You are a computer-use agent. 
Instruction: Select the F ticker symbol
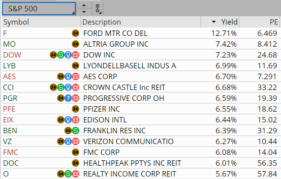[5, 33]
